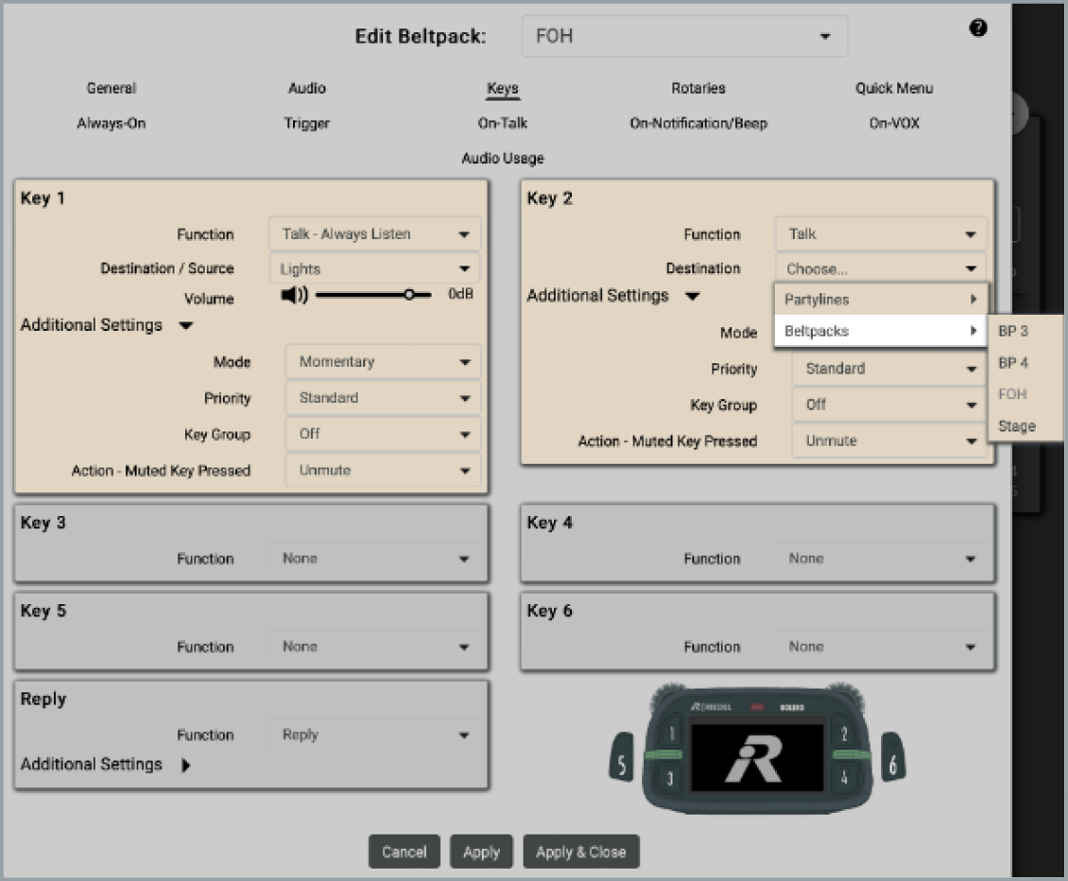
Task: Click the beltpack display screen logo
Action: (x=755, y=761)
